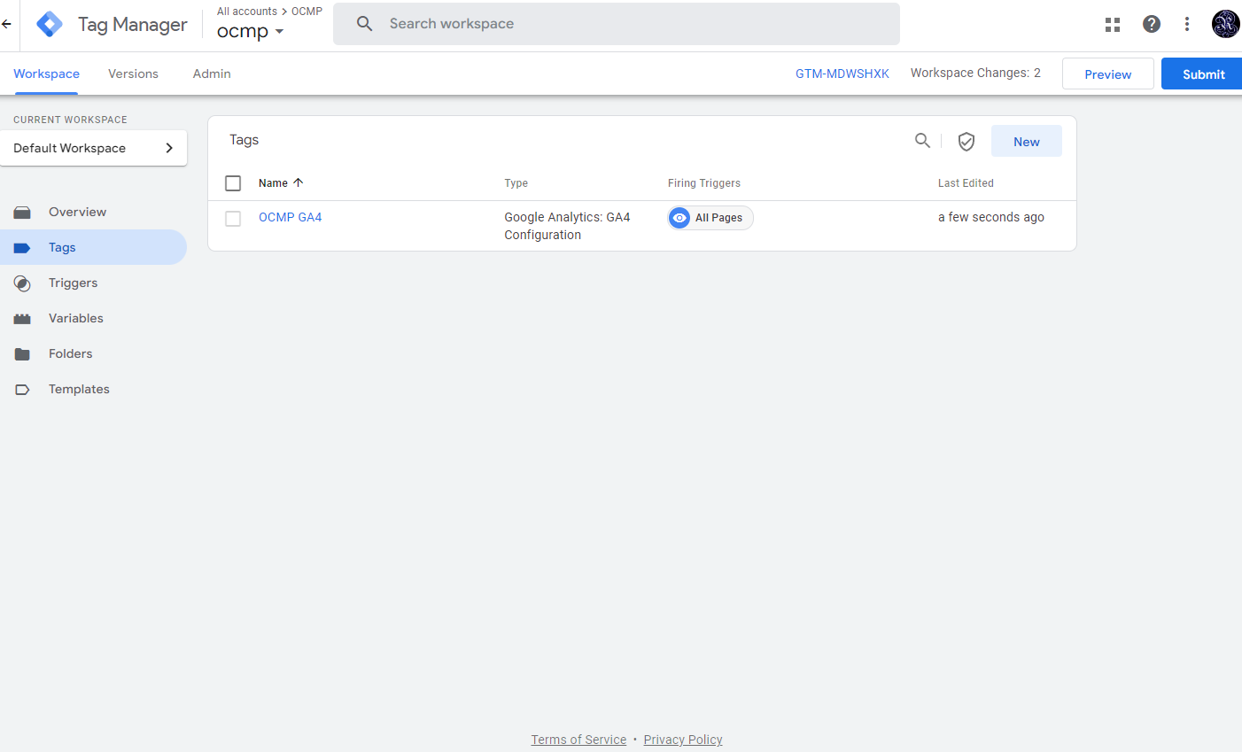This screenshot has width=1242, height=752.
Task: Click the GTM-MDWSHXK container ID link
Action: pos(842,74)
